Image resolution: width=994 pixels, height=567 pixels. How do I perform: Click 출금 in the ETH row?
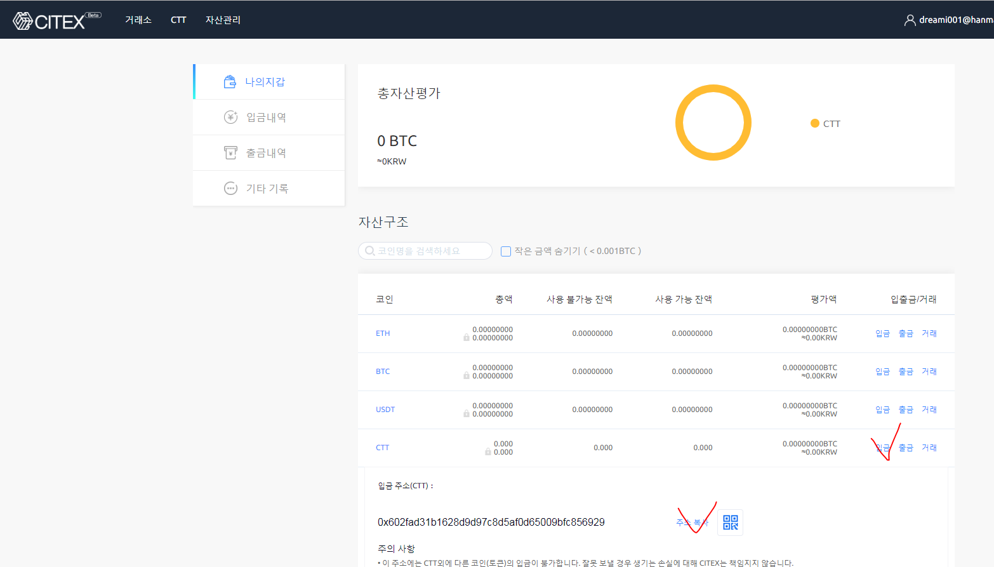click(906, 333)
